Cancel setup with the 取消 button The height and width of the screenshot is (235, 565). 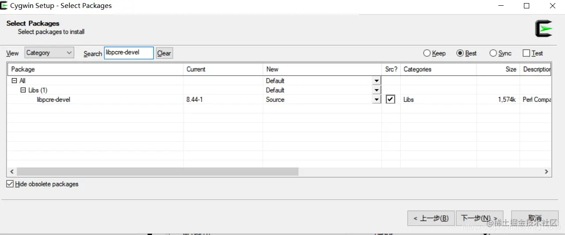[535, 218]
